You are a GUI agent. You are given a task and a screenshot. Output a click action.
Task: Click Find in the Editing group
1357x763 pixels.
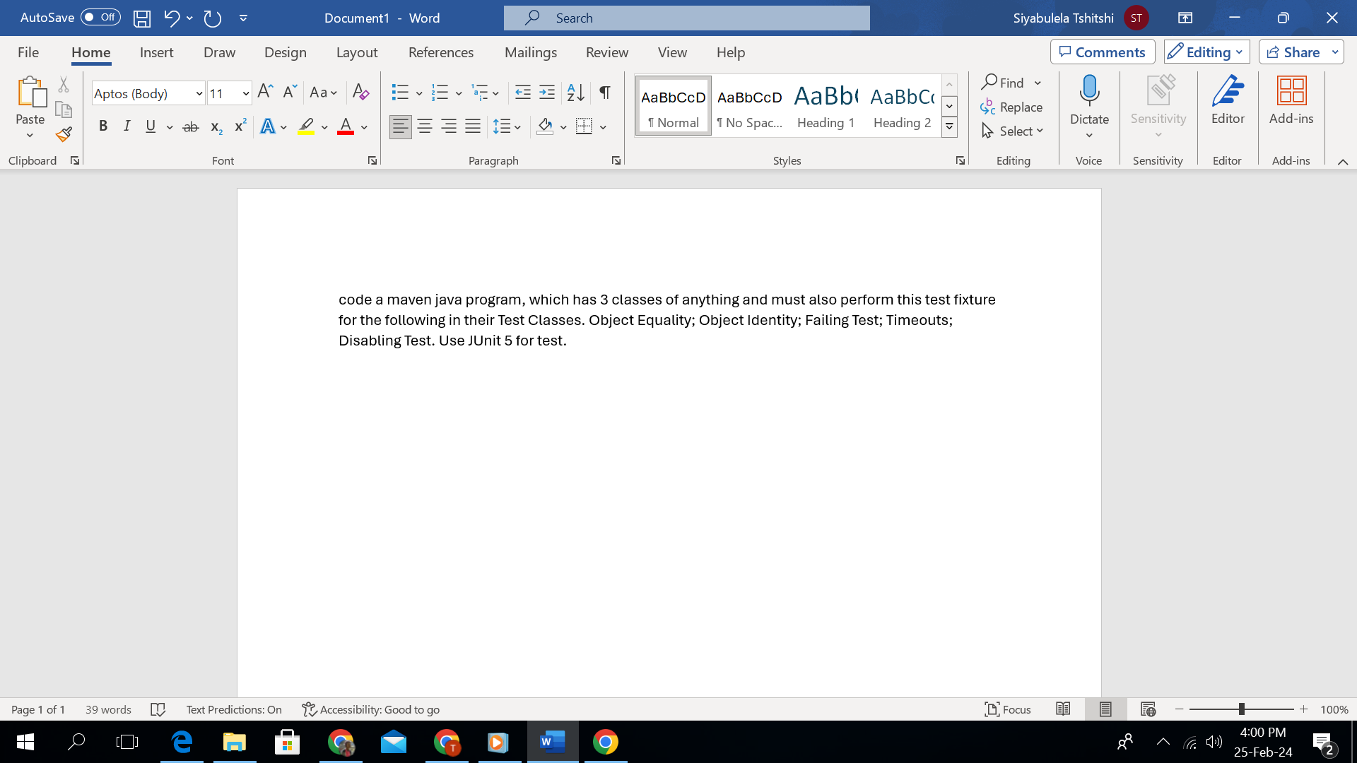1002,83
